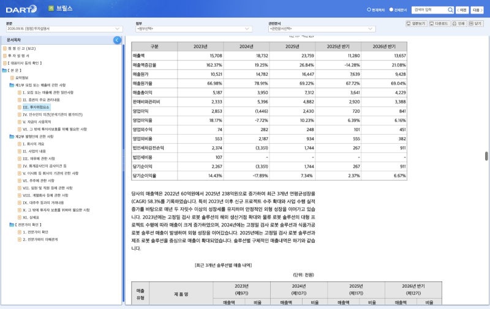The image size is (490, 309).
Task: Click the document icon beside 1. 전문가의 확인
Action: [x=20, y=232]
